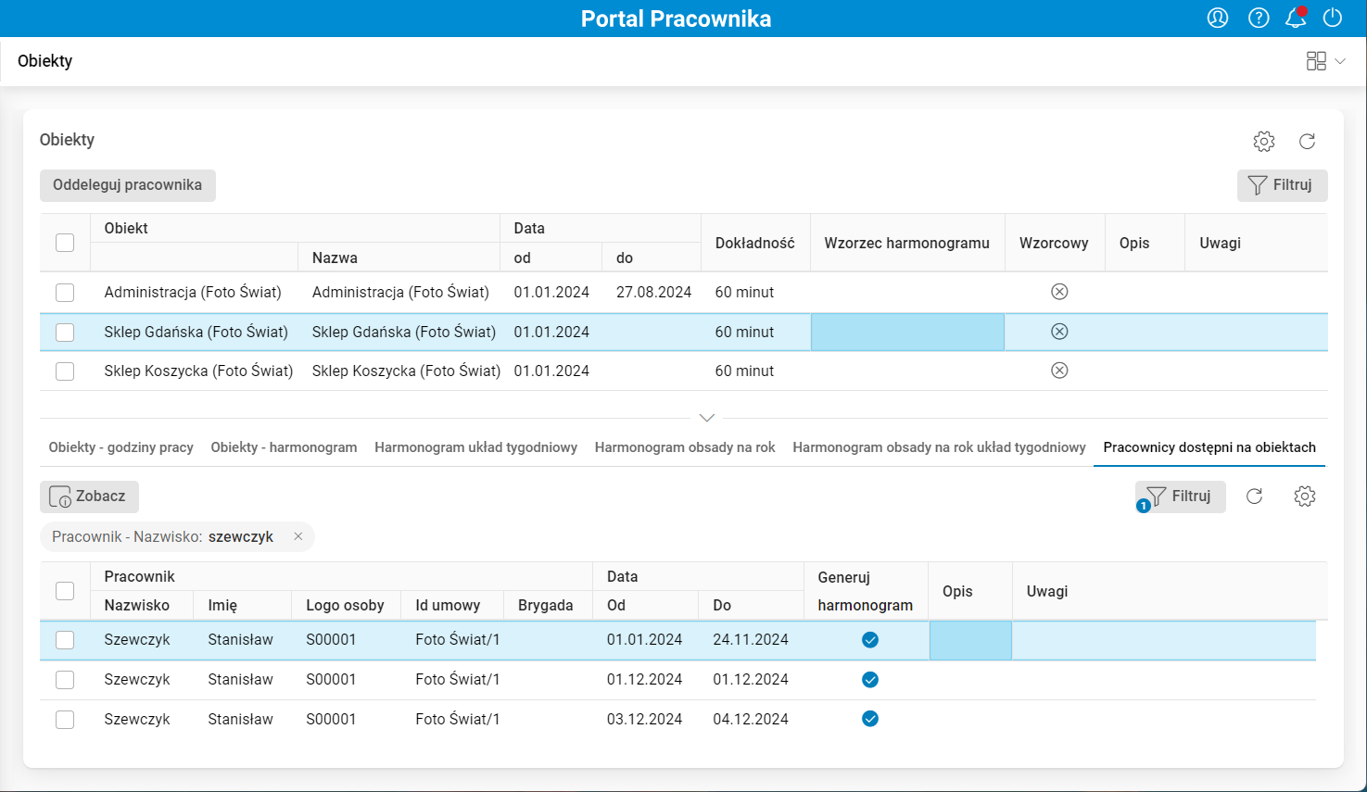Select the Sklep Koszycka row checkbox

pos(65,371)
